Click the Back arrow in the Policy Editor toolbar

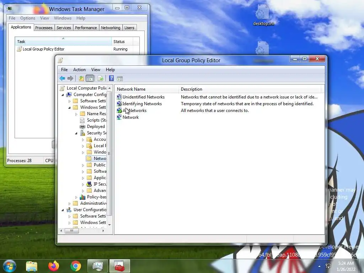(x=62, y=79)
